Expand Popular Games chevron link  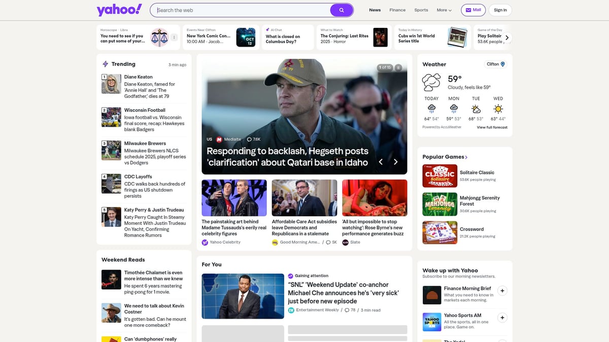[466, 157]
